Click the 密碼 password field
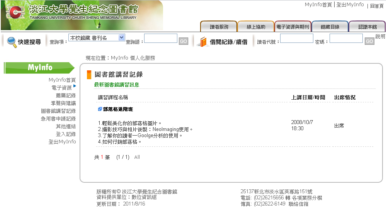 [346, 38]
